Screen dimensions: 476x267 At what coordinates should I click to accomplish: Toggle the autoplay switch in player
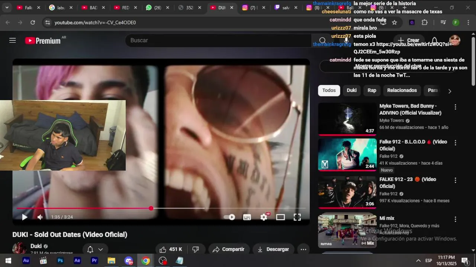tap(229, 217)
